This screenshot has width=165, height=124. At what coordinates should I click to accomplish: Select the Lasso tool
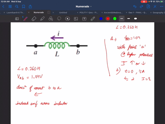tap(59, 19)
